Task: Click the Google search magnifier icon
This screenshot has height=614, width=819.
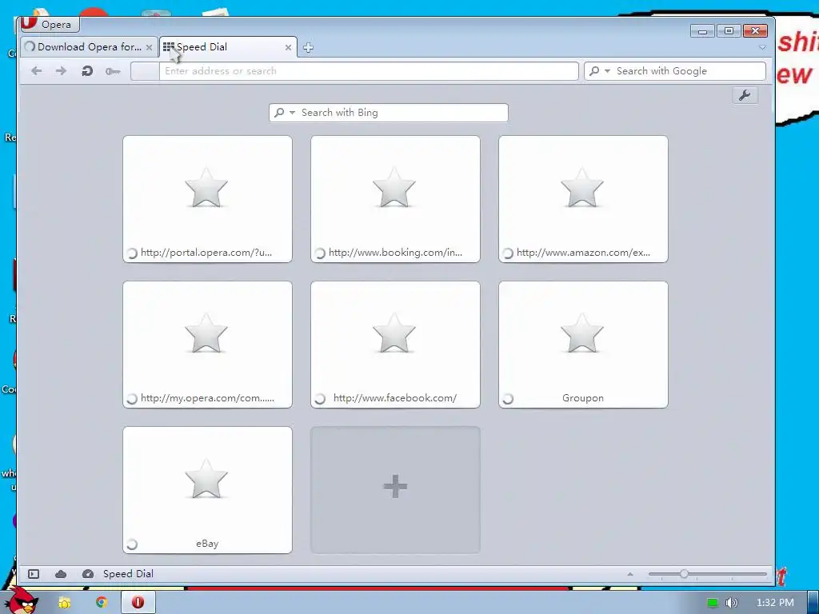Action: click(x=594, y=71)
